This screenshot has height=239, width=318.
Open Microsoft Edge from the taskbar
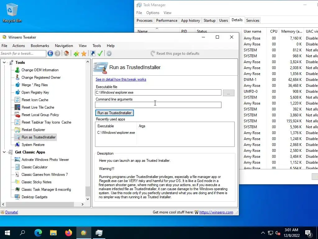coord(38,232)
